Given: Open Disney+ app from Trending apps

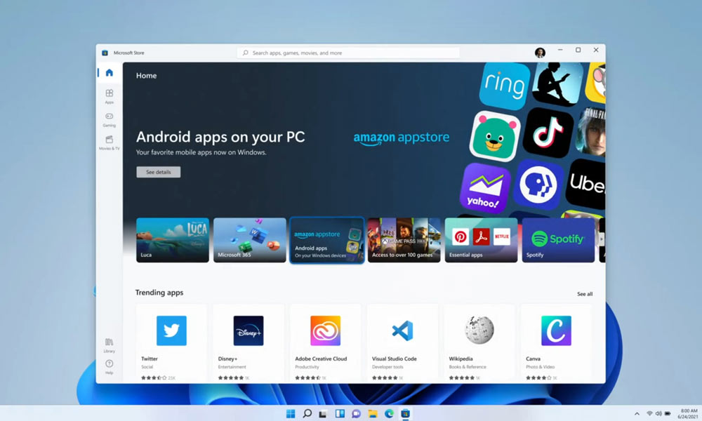Looking at the screenshot, I should click(x=249, y=342).
